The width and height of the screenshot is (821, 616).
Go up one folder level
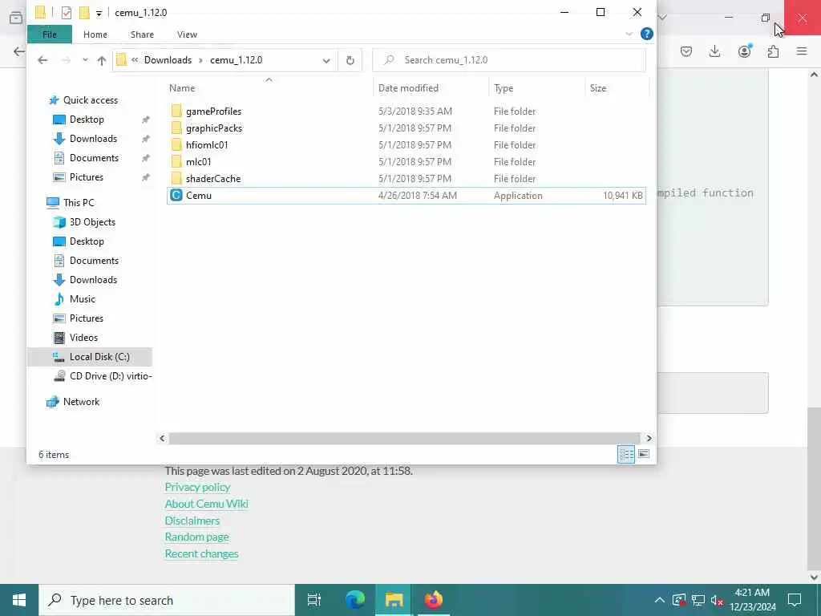(x=102, y=60)
